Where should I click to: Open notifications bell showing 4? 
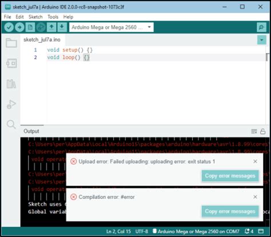pyautogui.click(x=249, y=231)
